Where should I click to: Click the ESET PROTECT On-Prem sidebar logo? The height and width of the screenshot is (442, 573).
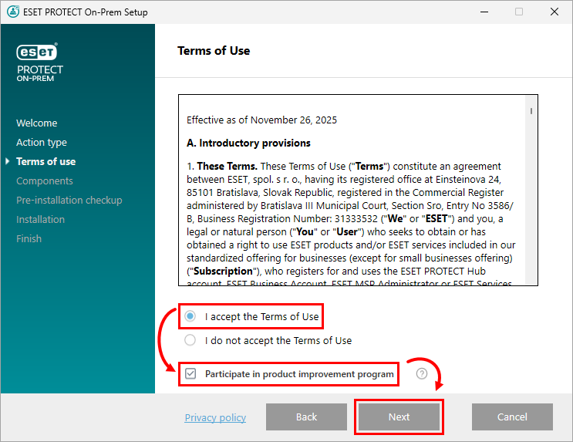[x=40, y=62]
